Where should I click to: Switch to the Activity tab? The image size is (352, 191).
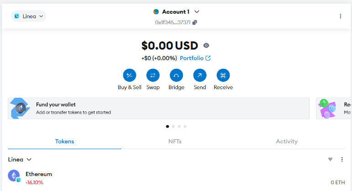click(286, 141)
